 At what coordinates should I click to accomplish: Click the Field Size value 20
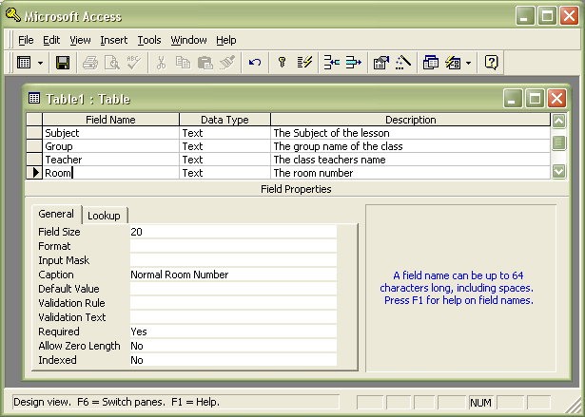click(x=233, y=232)
